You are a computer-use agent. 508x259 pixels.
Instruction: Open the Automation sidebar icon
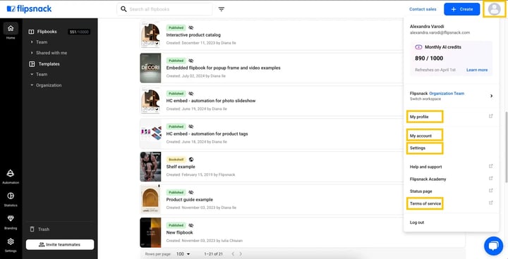click(x=11, y=173)
